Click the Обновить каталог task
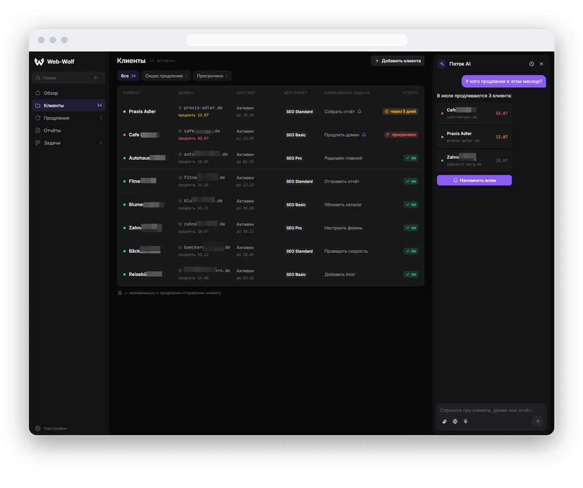The width and height of the screenshot is (583, 488). [x=343, y=204]
